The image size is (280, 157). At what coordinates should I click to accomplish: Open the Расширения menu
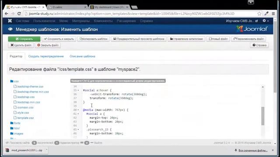pos(126,21)
